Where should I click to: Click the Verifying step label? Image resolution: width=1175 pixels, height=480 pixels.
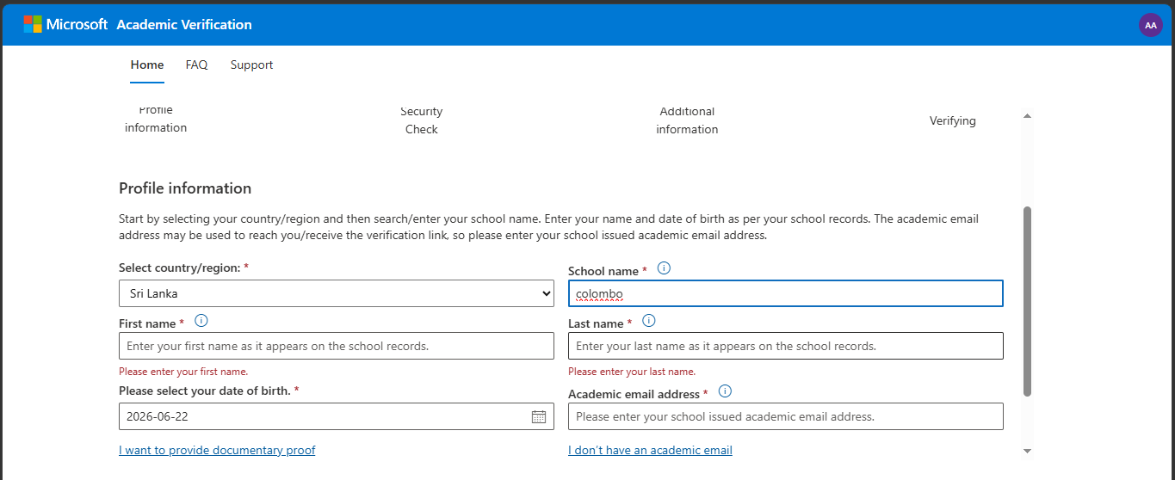tap(953, 120)
